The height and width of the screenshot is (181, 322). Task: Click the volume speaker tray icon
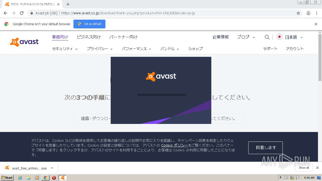pyautogui.click(x=286, y=178)
